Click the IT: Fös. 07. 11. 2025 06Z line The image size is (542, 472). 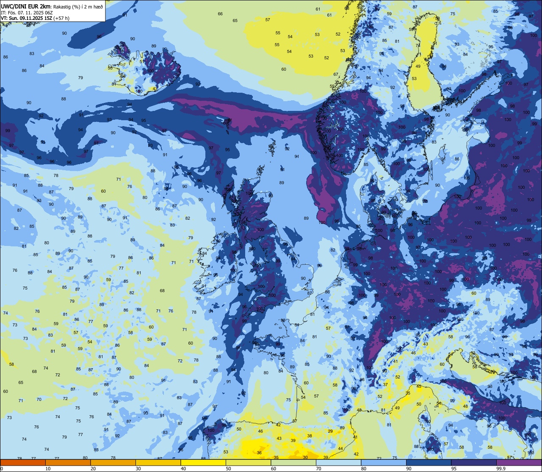[27, 12]
